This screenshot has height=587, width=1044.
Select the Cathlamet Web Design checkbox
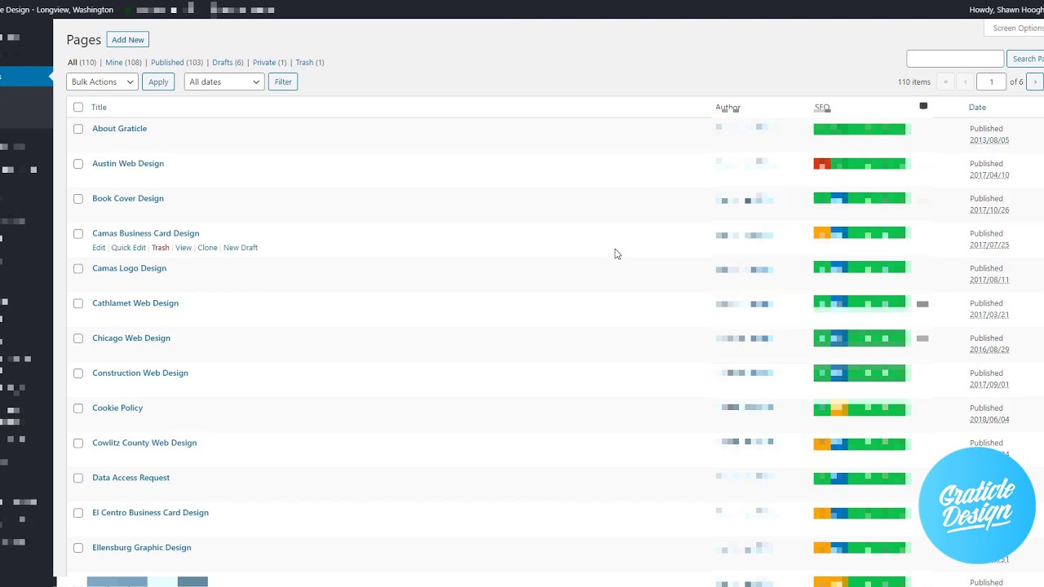(x=78, y=303)
